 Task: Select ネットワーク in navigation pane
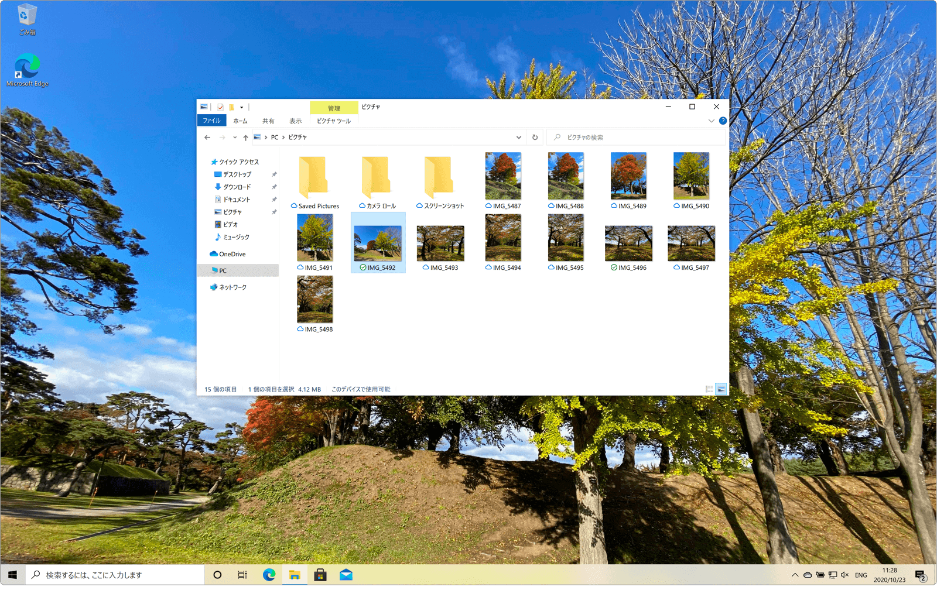232,287
